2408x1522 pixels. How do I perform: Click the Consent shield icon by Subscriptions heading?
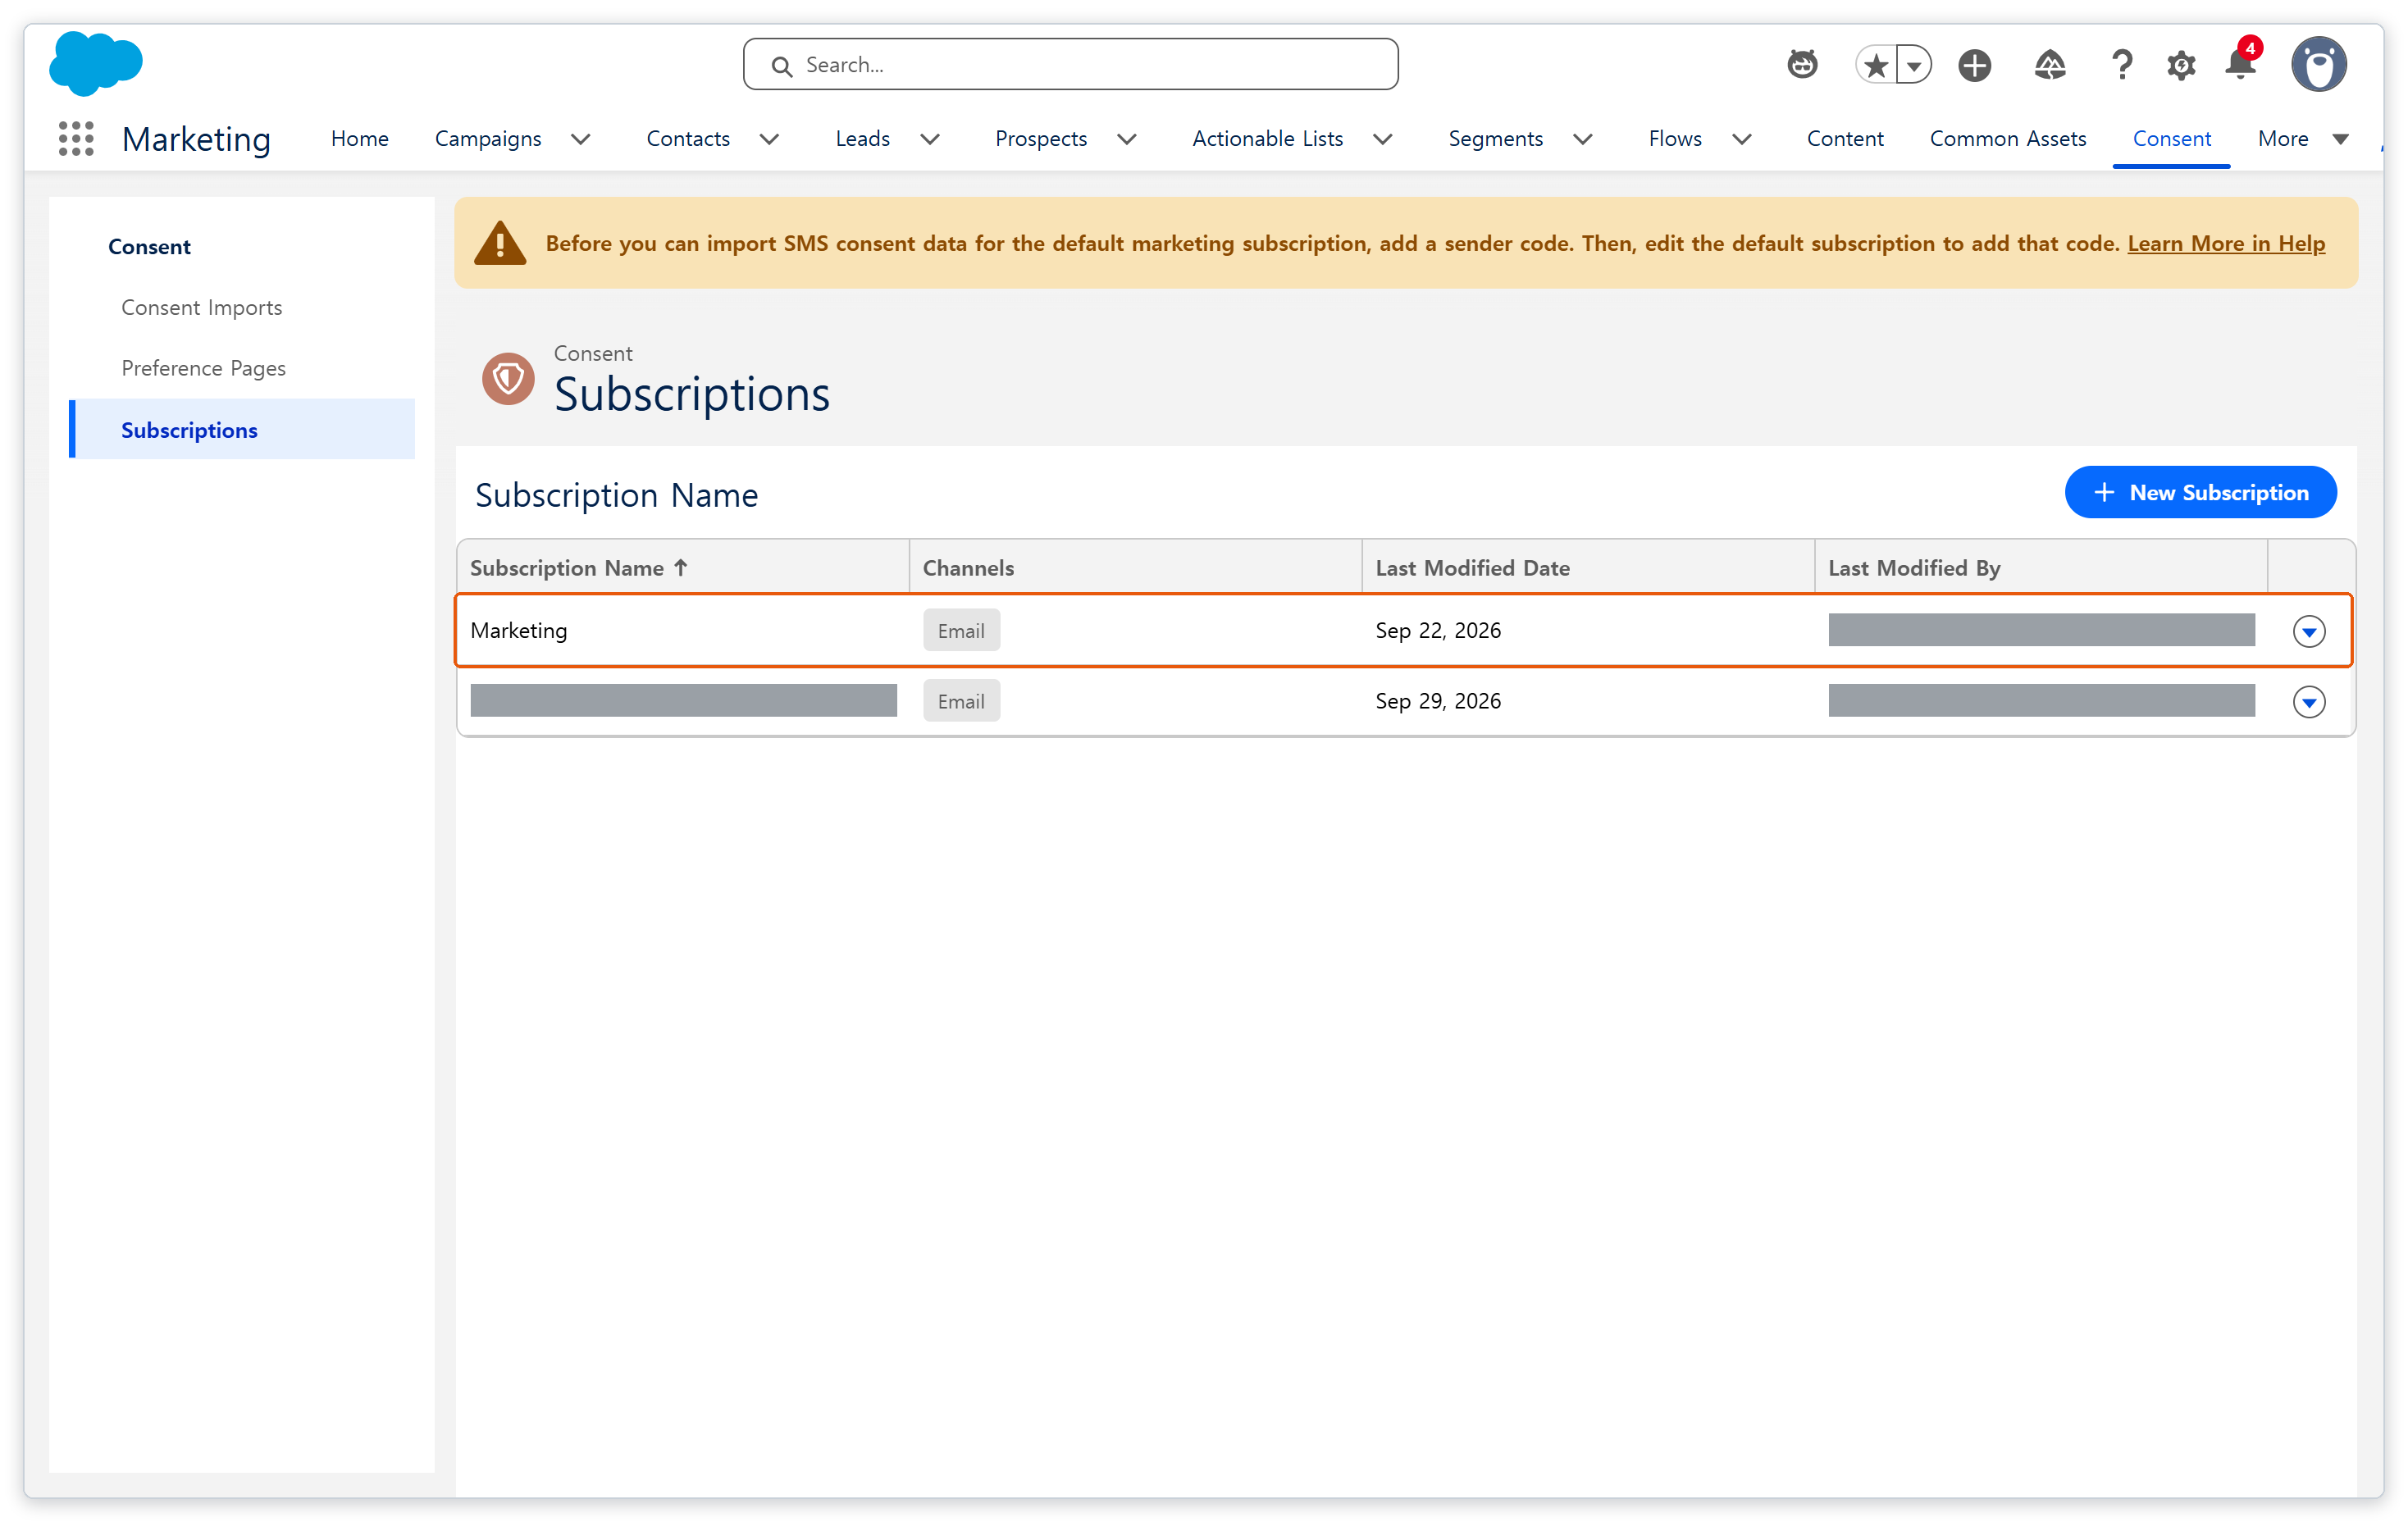coord(508,379)
